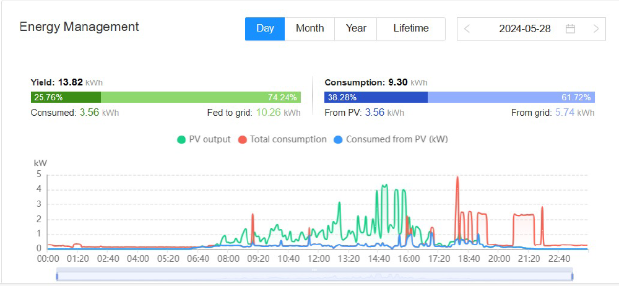This screenshot has width=619, height=286.
Task: Click dark green consumed yield bar segment
Action: coord(66,97)
